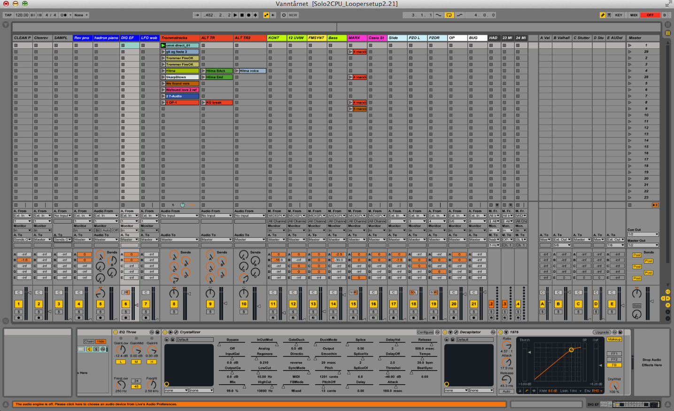This screenshot has height=411, width=674.
Task: Toggle the EQ Three low band L switch
Action: tap(121, 362)
